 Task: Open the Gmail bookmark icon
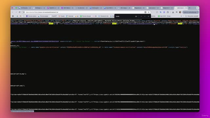pos(20,16)
